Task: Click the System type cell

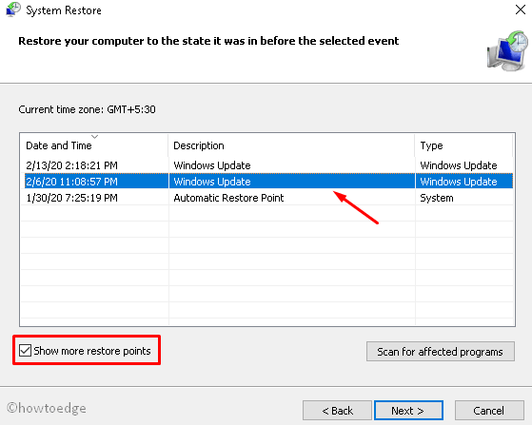Action: tap(437, 198)
